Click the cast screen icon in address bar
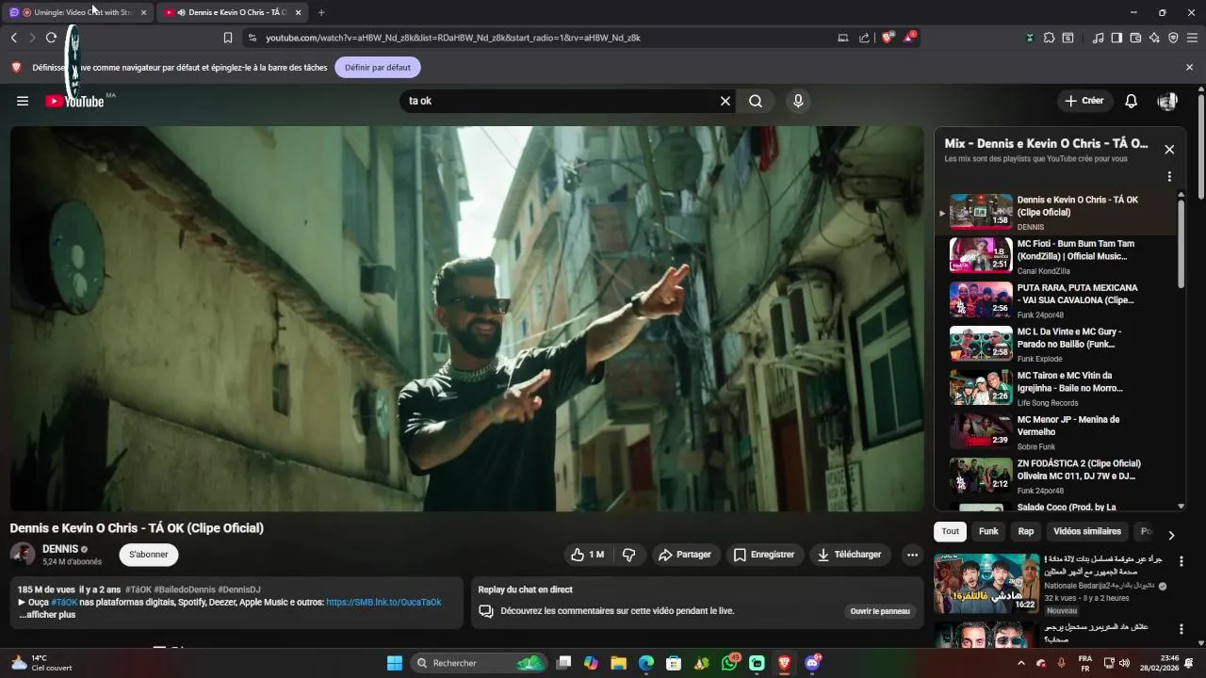This screenshot has height=678, width=1206. [843, 38]
